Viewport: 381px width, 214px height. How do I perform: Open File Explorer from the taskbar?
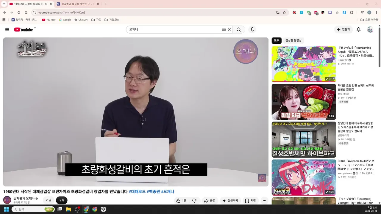(68, 209)
